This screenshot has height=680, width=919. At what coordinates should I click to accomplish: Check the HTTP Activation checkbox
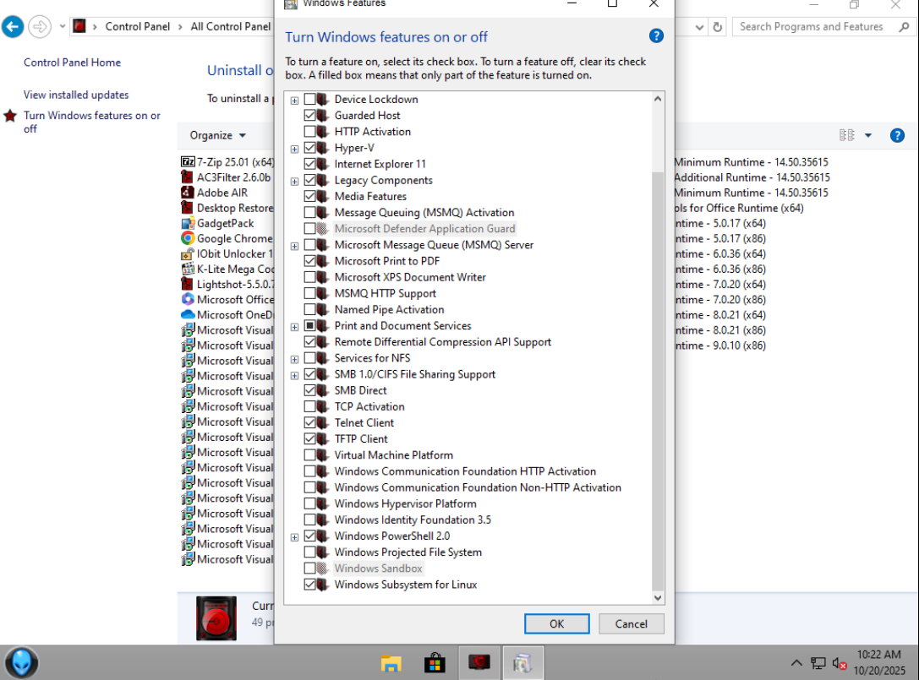click(x=310, y=131)
